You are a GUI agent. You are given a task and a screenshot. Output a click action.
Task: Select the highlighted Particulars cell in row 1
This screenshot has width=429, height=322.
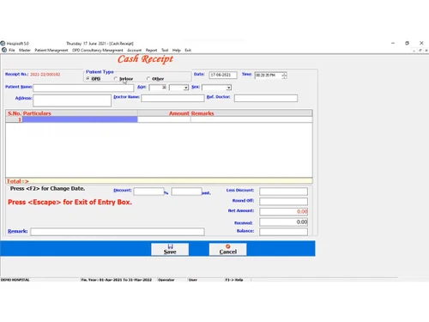pos(80,119)
